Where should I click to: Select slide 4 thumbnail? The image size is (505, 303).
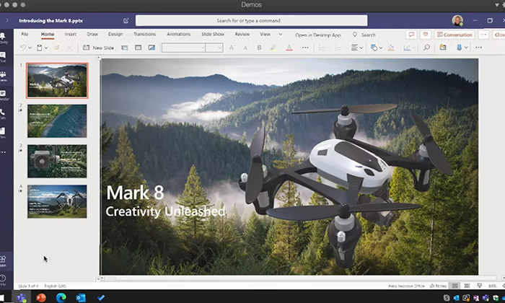click(x=57, y=201)
